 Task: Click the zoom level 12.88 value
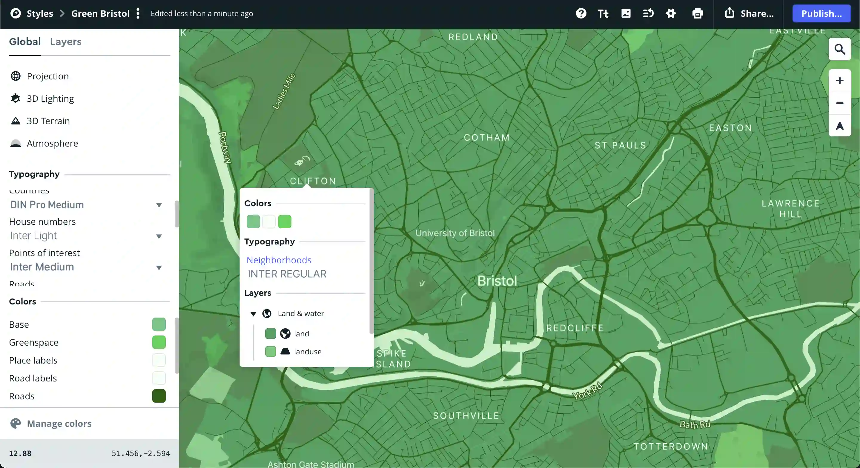pyautogui.click(x=20, y=453)
